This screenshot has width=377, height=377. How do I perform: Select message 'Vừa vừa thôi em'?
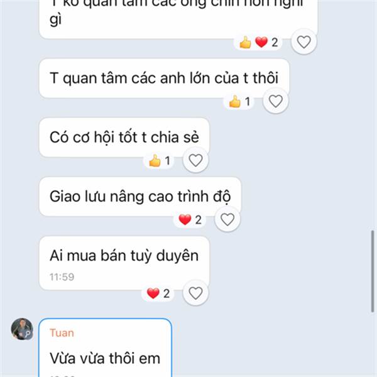pyautogui.click(x=105, y=347)
